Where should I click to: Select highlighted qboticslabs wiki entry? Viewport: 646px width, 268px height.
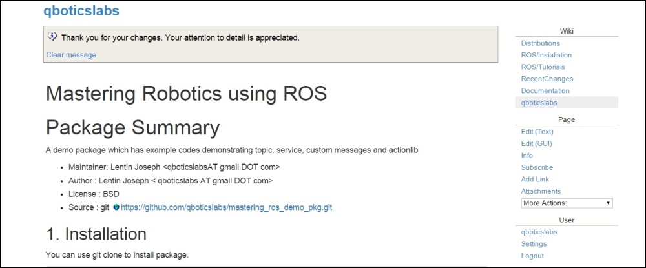[x=539, y=103]
